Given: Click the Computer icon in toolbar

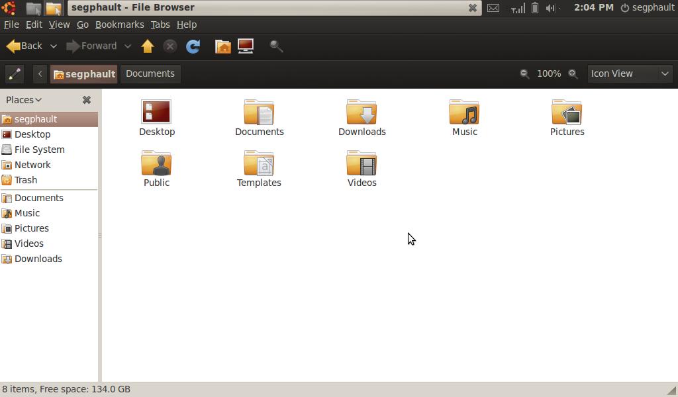Looking at the screenshot, I should (x=246, y=46).
